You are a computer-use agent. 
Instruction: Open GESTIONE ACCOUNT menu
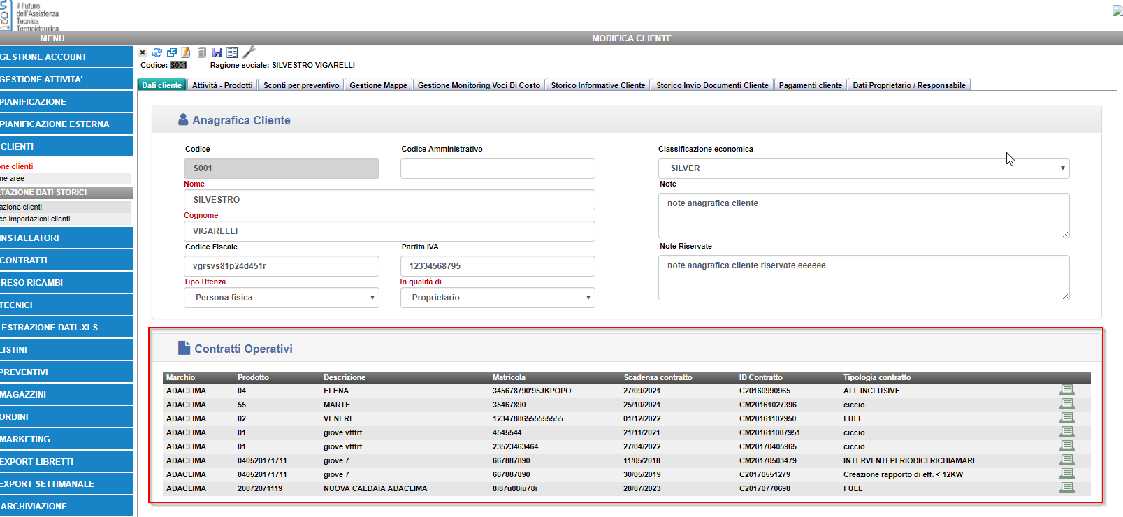coord(66,57)
